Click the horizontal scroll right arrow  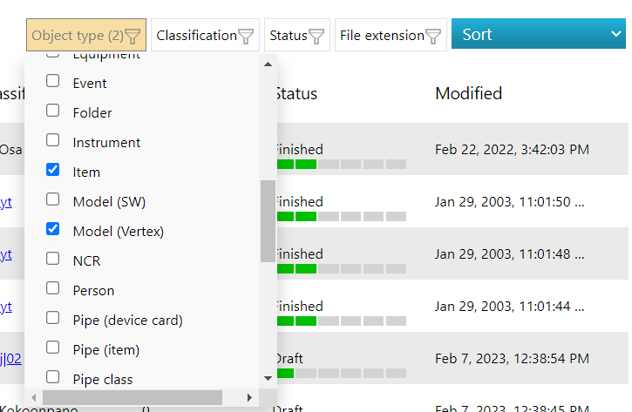coord(249,397)
